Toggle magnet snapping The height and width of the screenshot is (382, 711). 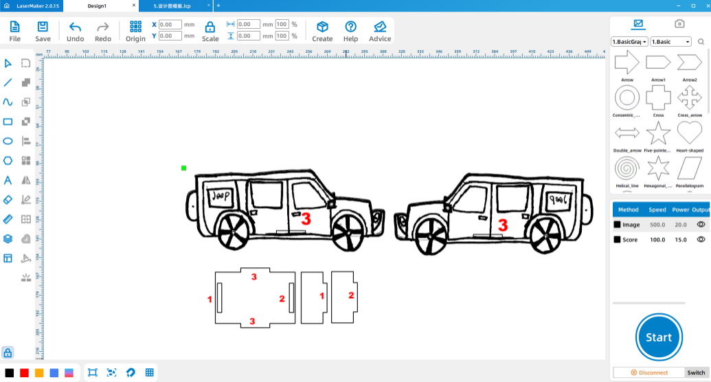(x=131, y=372)
